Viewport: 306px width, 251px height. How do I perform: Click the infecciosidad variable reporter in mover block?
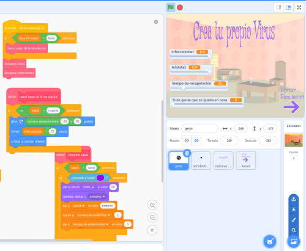point(33,131)
